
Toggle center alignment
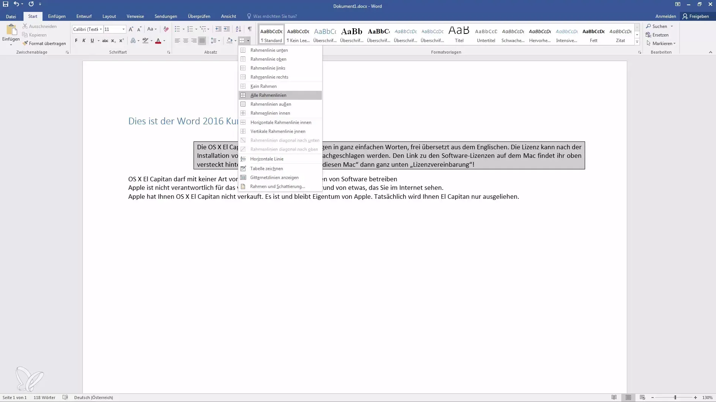point(186,41)
